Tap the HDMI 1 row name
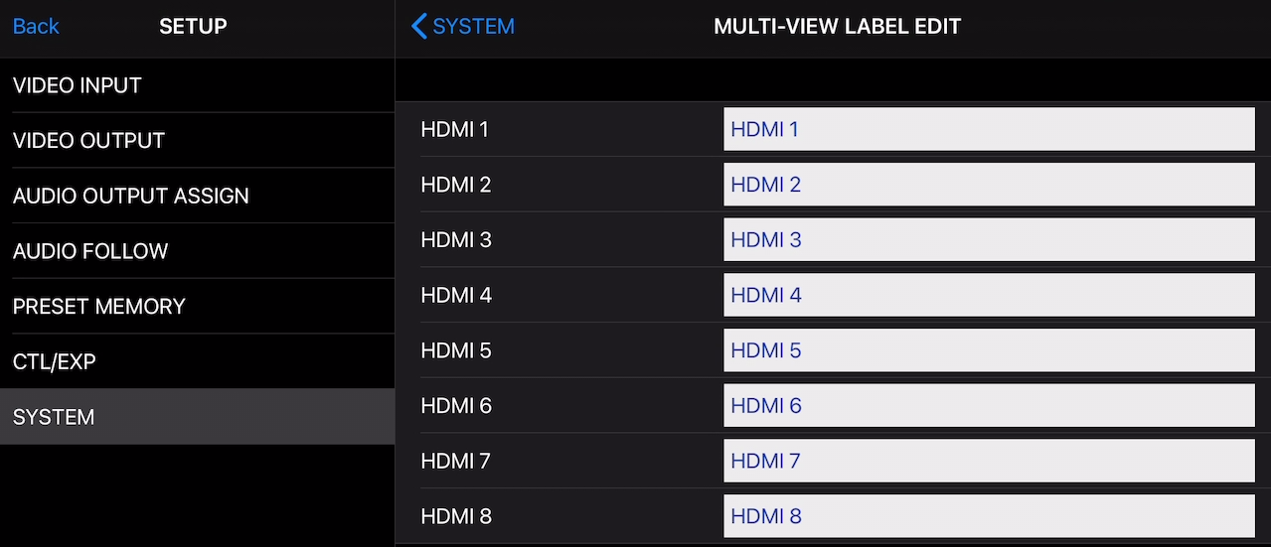This screenshot has height=547, width=1271. tap(455, 129)
